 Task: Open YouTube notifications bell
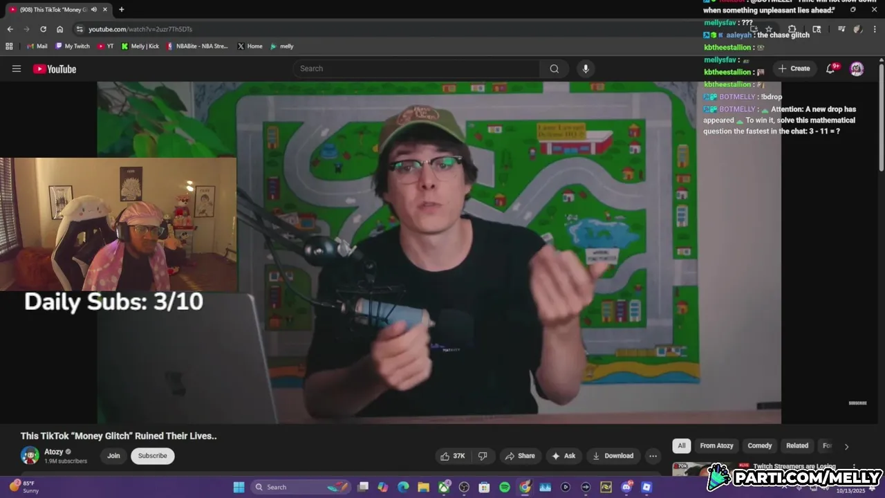(831, 68)
